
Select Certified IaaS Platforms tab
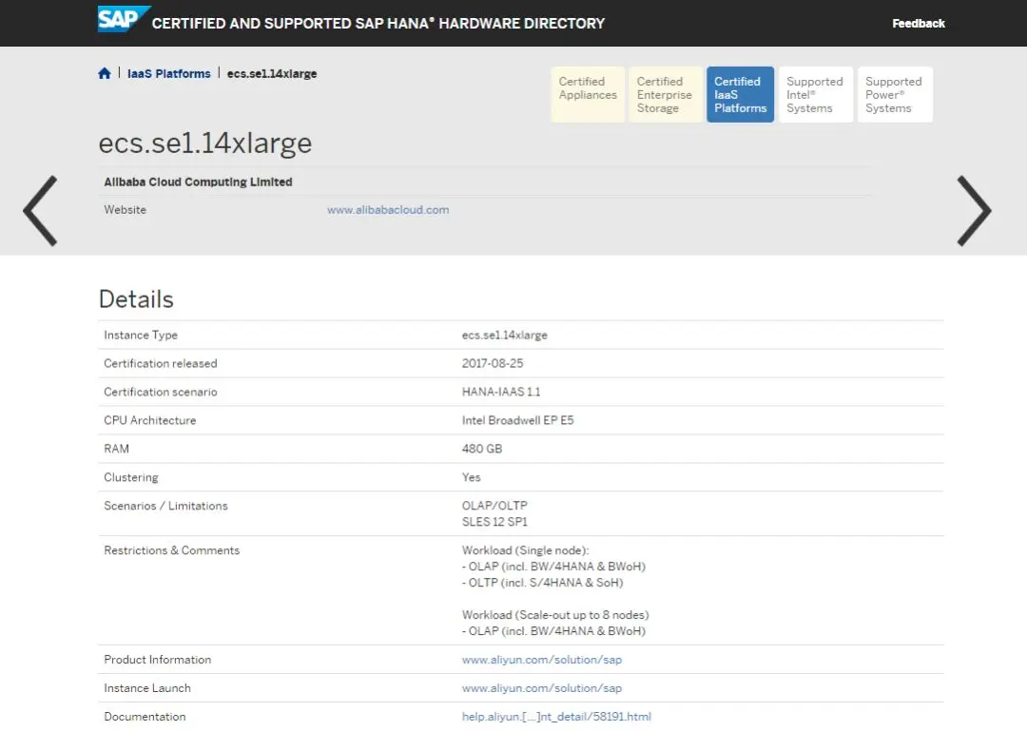point(740,94)
